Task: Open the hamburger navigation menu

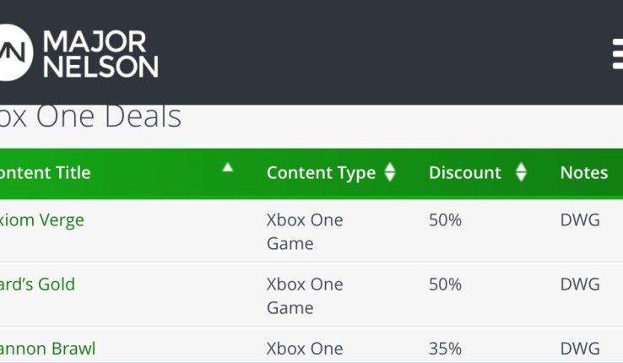Action: 617,53
